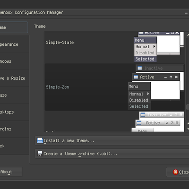Select the Simple-Zen theme name
This screenshot has width=189, height=189.
[57, 87]
